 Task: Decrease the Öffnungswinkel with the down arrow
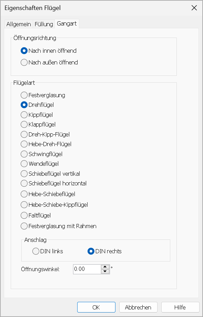(x=105, y=271)
